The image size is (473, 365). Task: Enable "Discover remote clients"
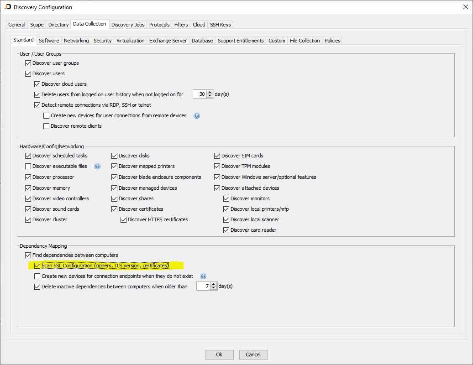46,126
